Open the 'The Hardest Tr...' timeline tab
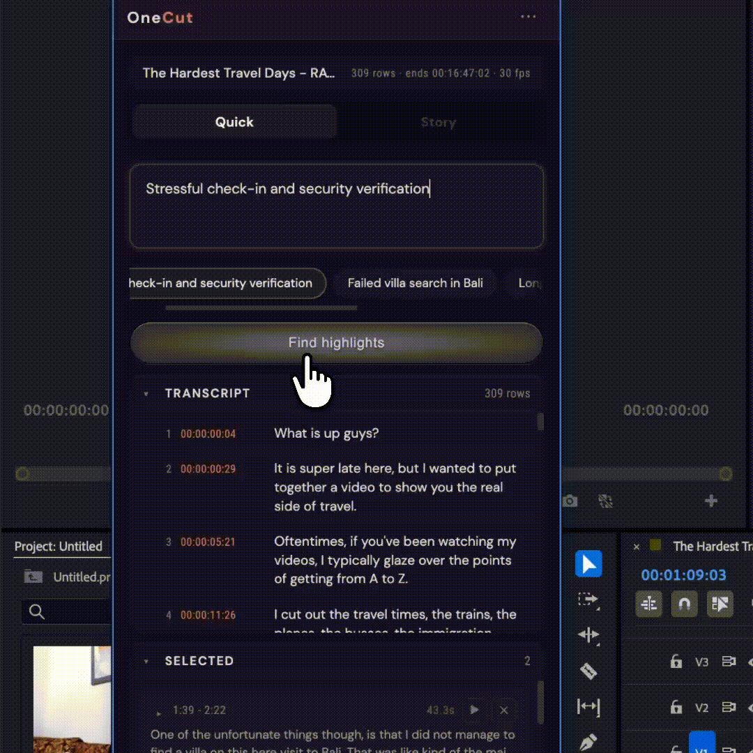Image resolution: width=753 pixels, height=753 pixels. (x=712, y=547)
